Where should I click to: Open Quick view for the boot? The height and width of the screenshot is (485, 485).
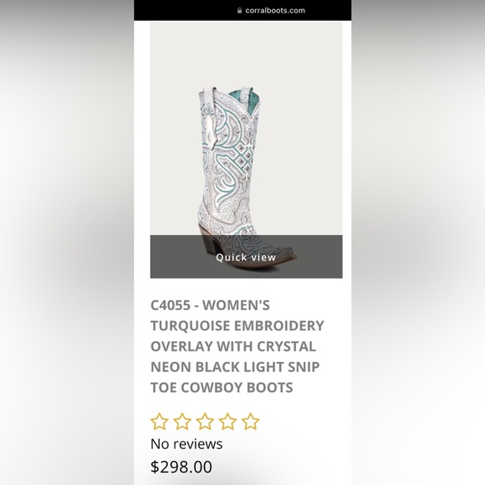(246, 257)
